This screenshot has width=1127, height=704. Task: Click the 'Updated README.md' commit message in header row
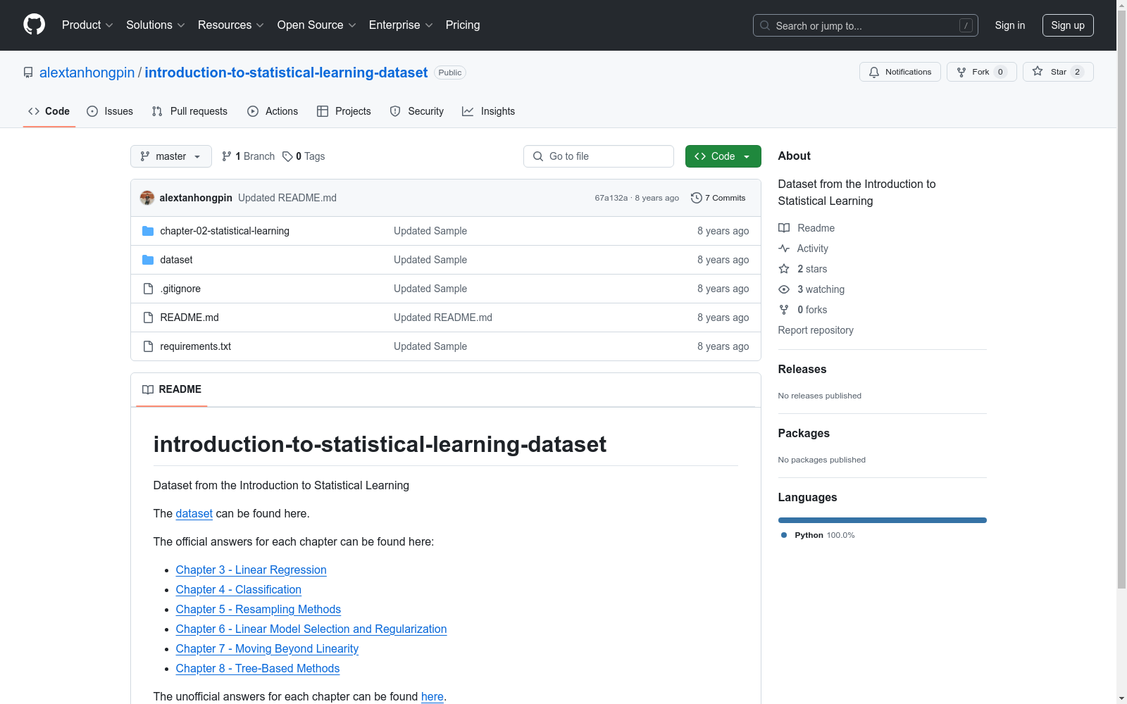287,198
